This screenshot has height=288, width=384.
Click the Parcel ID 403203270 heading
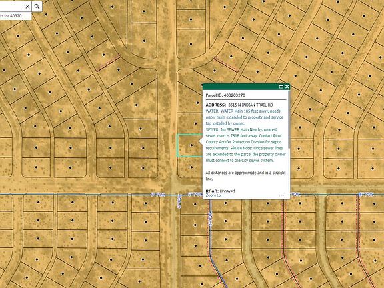[x=225, y=95]
